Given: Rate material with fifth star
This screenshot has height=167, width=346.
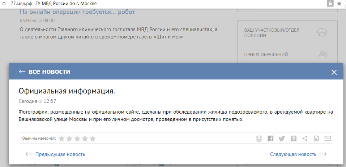Looking at the screenshot, I should [x=93, y=139].
